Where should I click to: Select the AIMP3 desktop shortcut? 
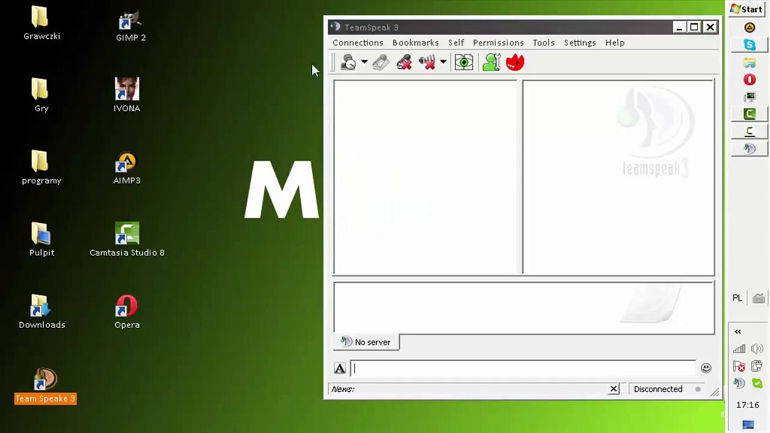tap(127, 168)
